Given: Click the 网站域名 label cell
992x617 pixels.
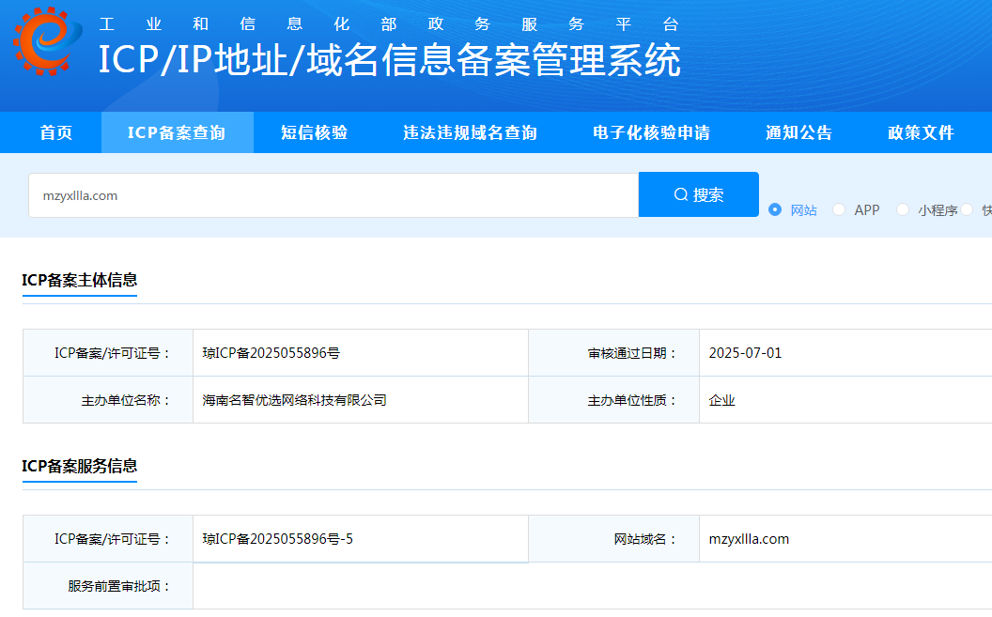Looking at the screenshot, I should [613, 539].
